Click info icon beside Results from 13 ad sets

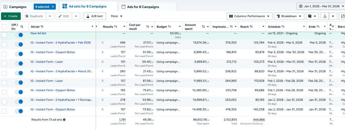pos(64,120)
